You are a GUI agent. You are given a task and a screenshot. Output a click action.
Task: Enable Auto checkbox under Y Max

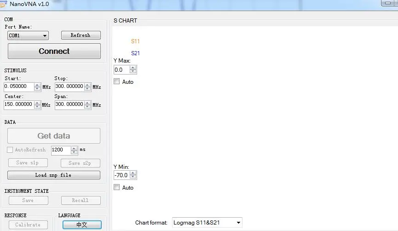117,81
